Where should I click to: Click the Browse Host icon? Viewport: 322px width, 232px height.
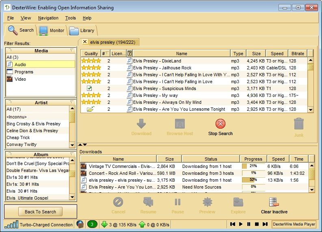(x=180, y=124)
